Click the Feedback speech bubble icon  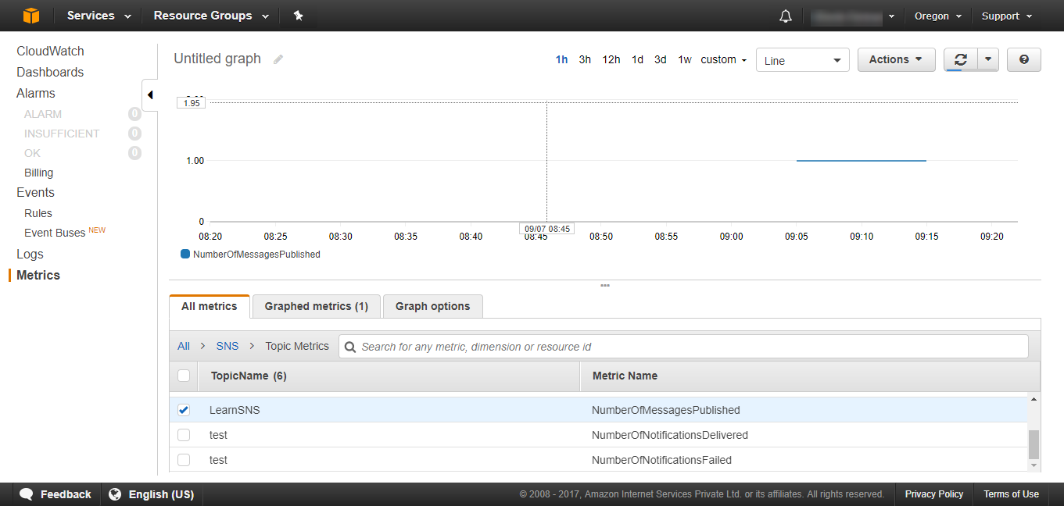tap(27, 494)
